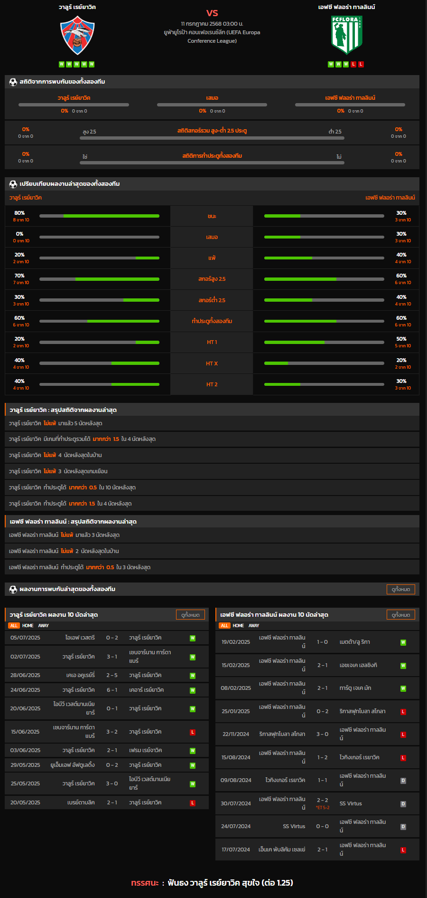Click score 6 - 1 on 24/06/2025 row
This screenshot has height=898, width=427.
tap(112, 690)
